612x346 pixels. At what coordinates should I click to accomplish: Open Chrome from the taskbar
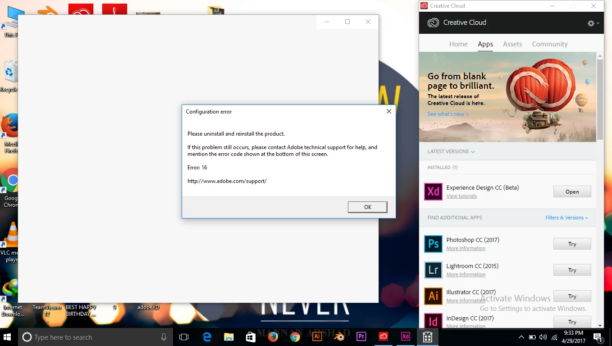click(x=295, y=337)
